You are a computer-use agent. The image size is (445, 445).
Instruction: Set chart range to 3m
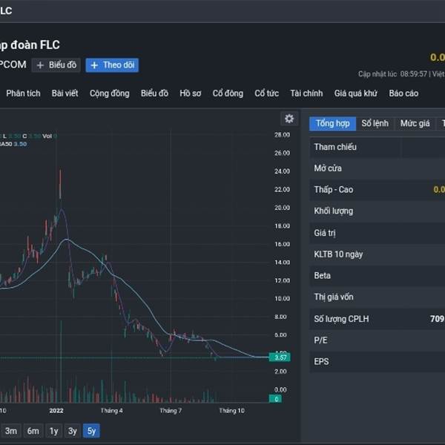(11, 431)
